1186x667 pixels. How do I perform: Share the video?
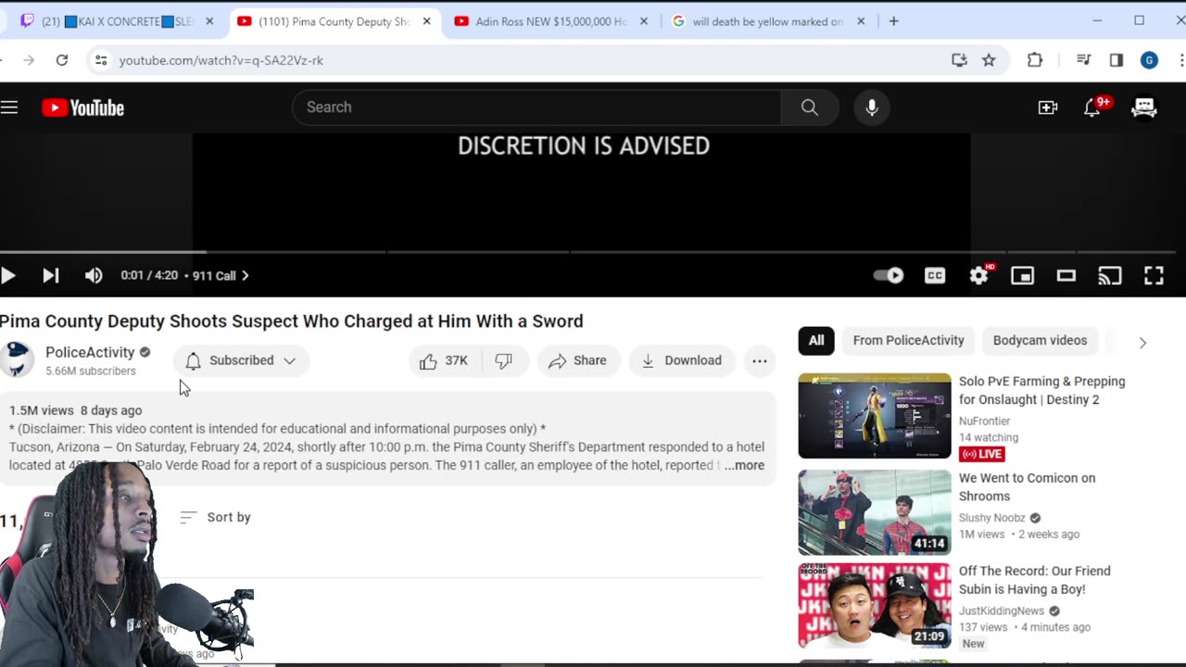pos(577,360)
